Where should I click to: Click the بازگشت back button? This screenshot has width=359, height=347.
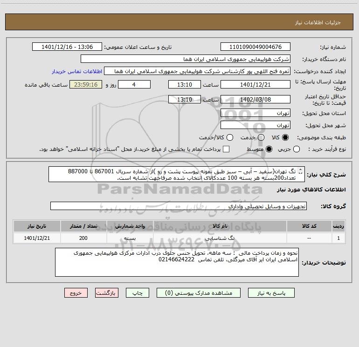107,293
